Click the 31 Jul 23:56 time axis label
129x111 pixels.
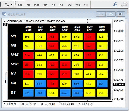tap(85, 104)
